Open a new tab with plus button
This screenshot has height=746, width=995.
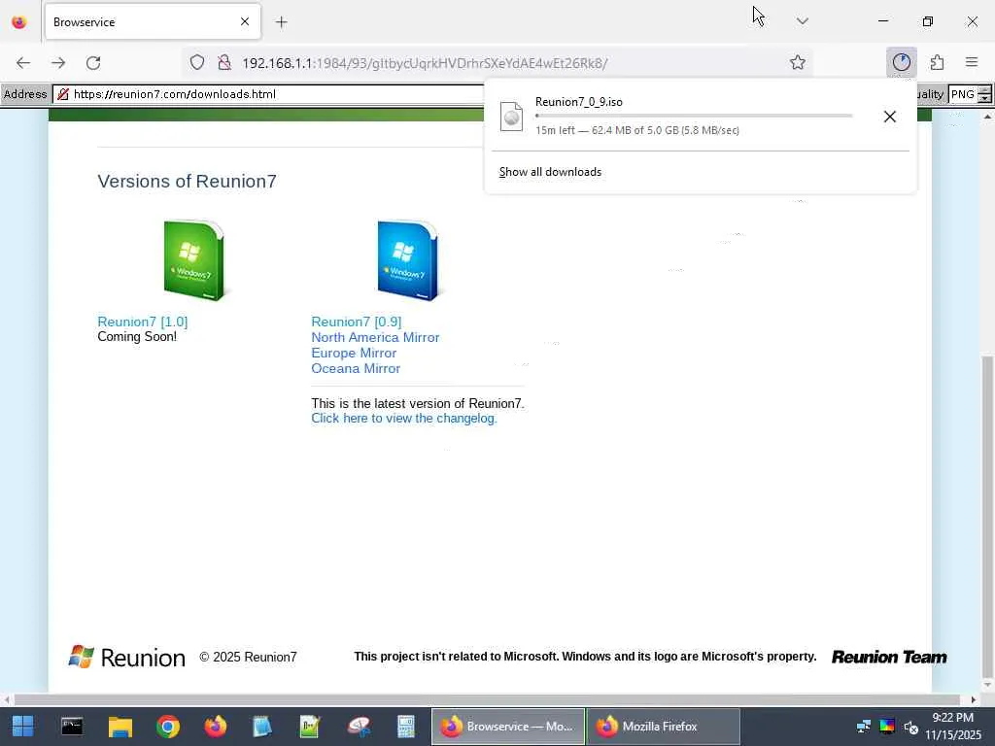pyautogui.click(x=281, y=22)
